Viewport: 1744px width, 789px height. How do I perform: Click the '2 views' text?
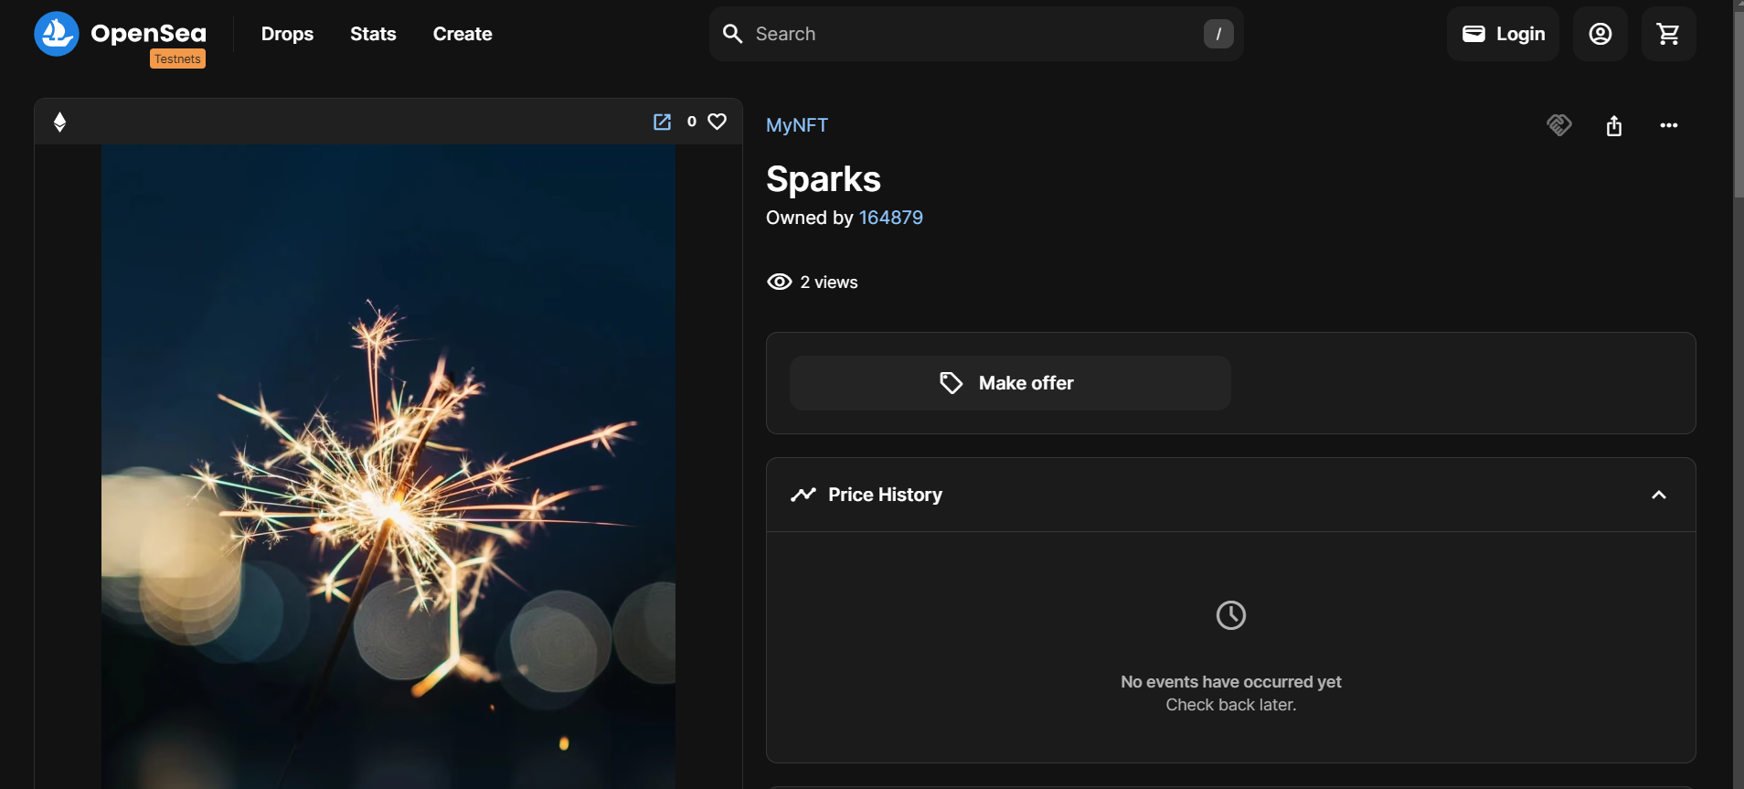[x=829, y=283]
